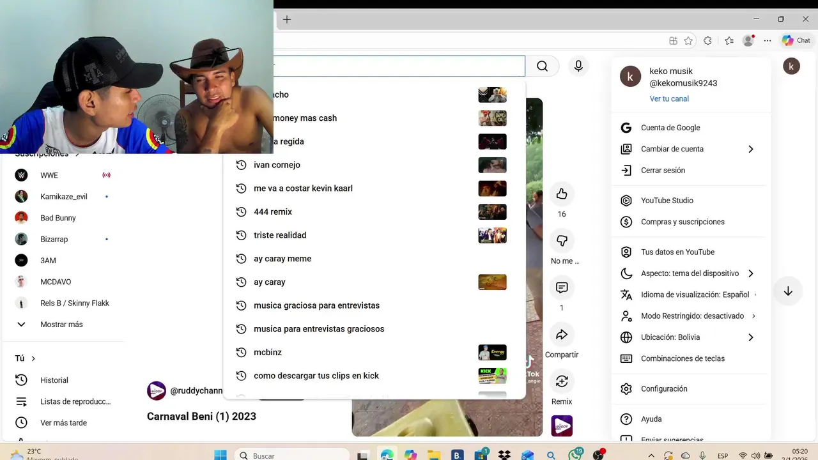
Task: Start voice search with microphone icon
Action: click(x=578, y=66)
